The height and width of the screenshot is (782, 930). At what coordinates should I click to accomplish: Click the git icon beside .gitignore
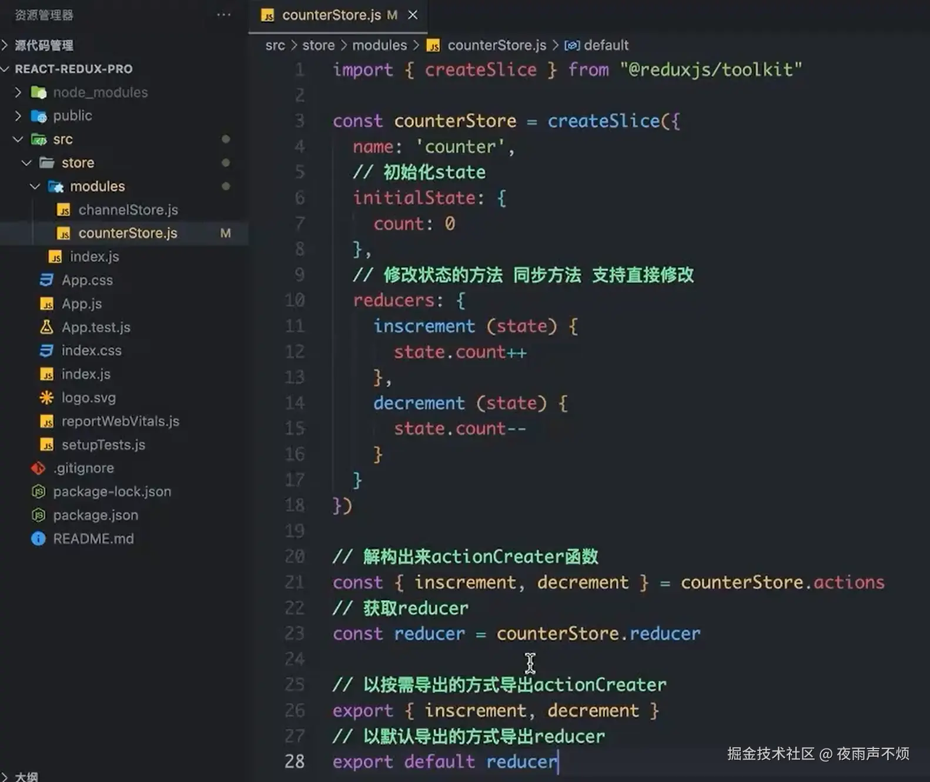[38, 468]
